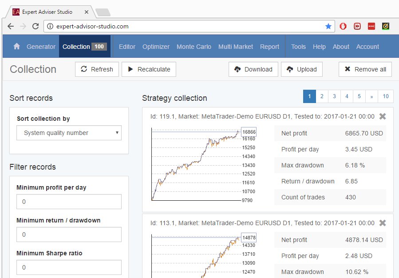
Task: Open the yellow checkmark extension icon
Action: (386, 26)
